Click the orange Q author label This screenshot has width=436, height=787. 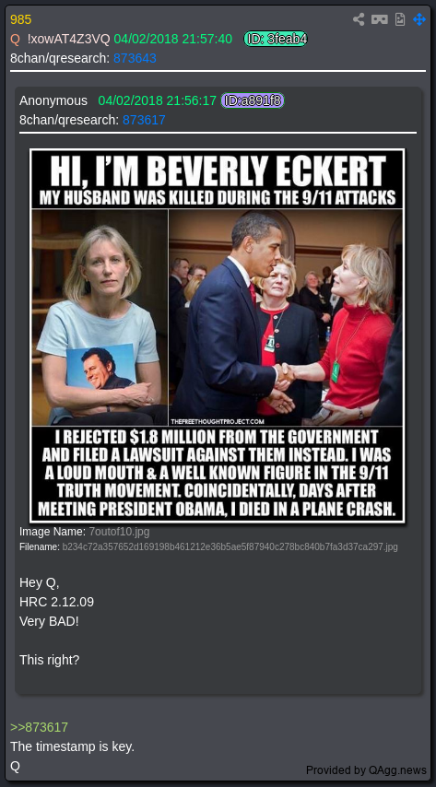point(15,39)
